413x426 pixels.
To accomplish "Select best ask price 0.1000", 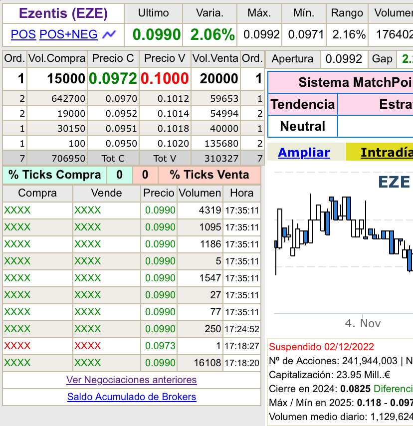I will click(x=165, y=79).
